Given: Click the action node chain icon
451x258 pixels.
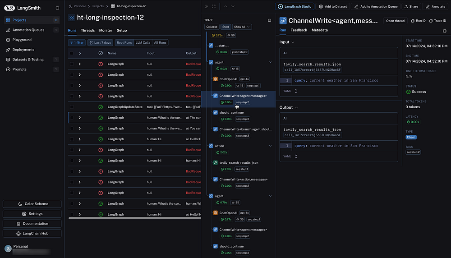Looking at the screenshot, I should tap(211, 146).
